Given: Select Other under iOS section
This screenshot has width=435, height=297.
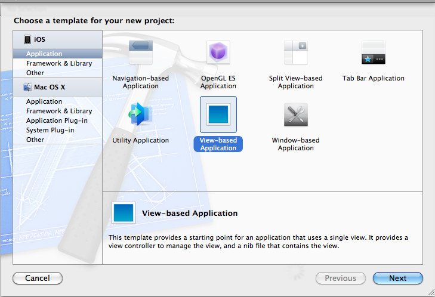Looking at the screenshot, I should coord(58,73).
